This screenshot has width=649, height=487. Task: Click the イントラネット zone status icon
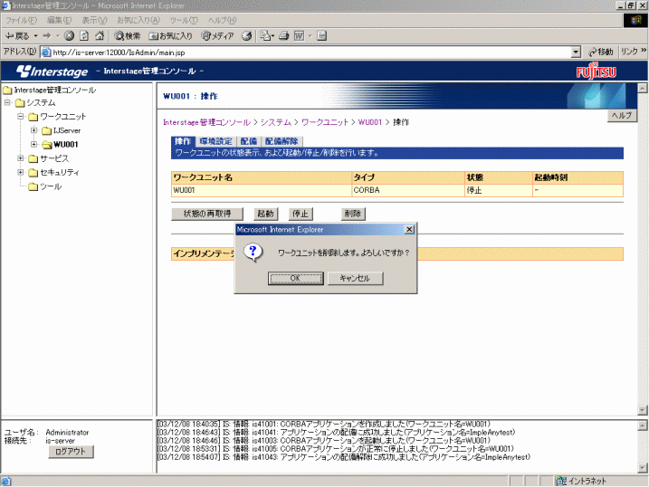(561, 481)
